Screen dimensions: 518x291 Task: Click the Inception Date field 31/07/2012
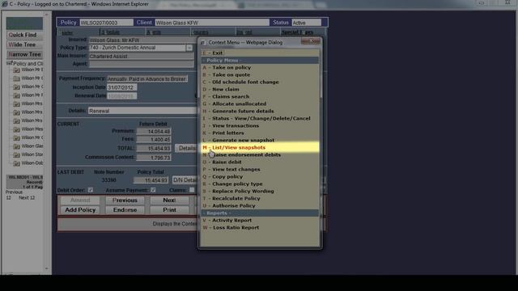click(121, 88)
